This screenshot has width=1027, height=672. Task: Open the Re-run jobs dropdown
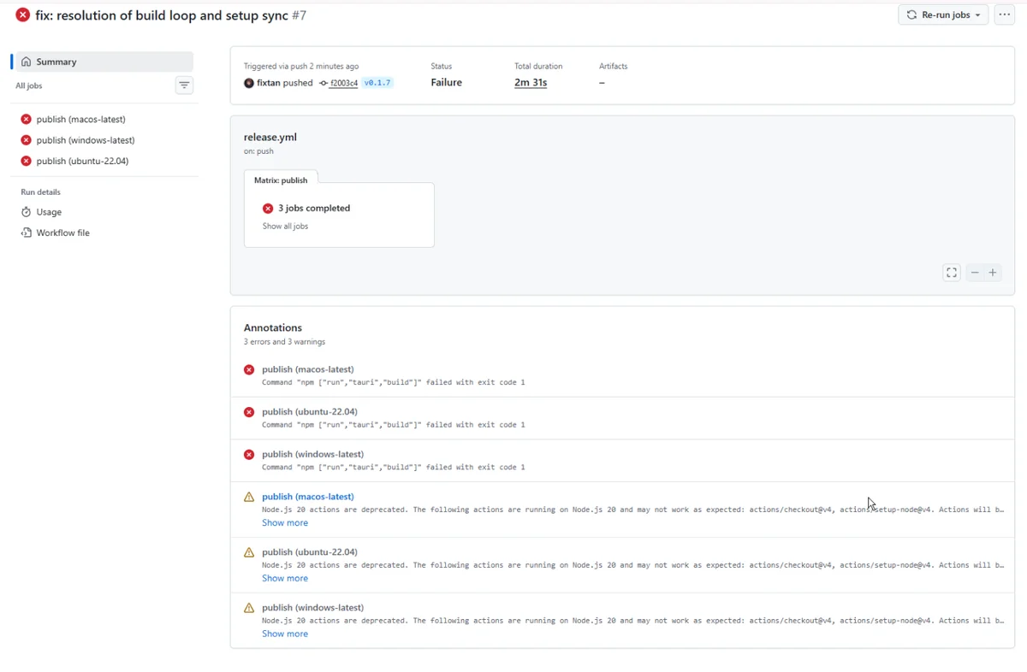[x=943, y=15]
